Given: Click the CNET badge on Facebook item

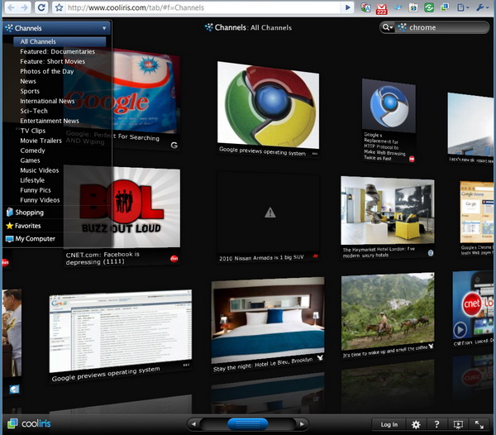Looking at the screenshot, I should coord(174,259).
